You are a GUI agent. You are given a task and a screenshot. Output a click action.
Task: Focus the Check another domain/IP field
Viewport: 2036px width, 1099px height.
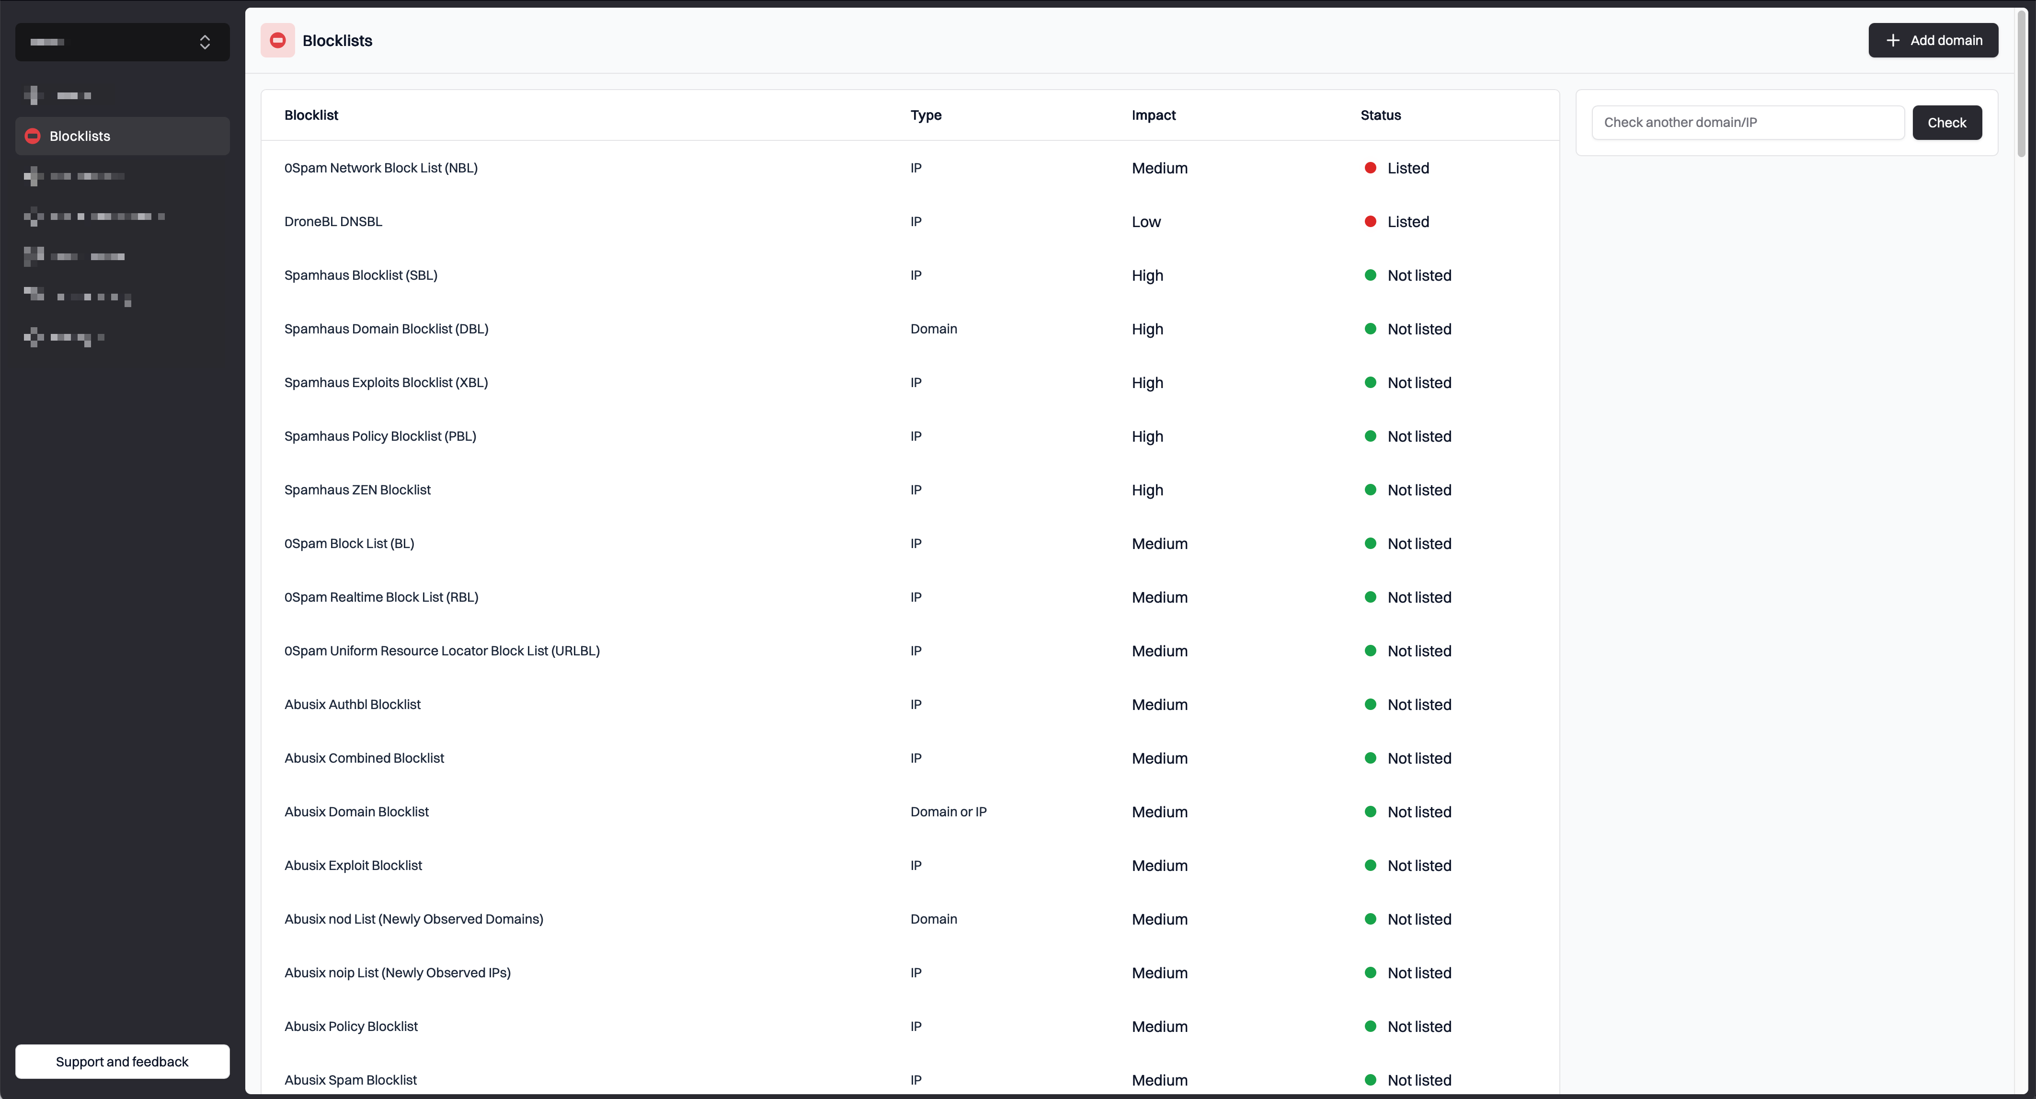point(1747,123)
